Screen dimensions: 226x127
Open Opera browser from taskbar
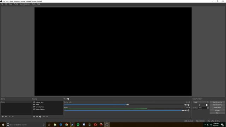(95, 125)
